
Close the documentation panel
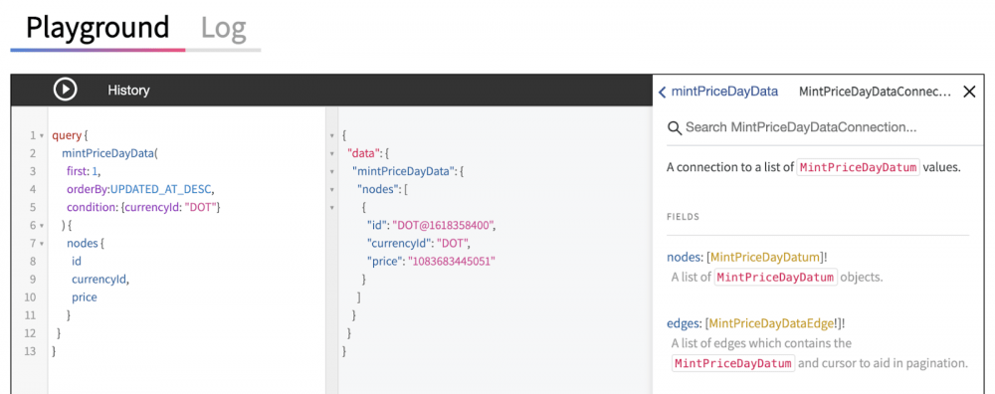click(x=969, y=92)
